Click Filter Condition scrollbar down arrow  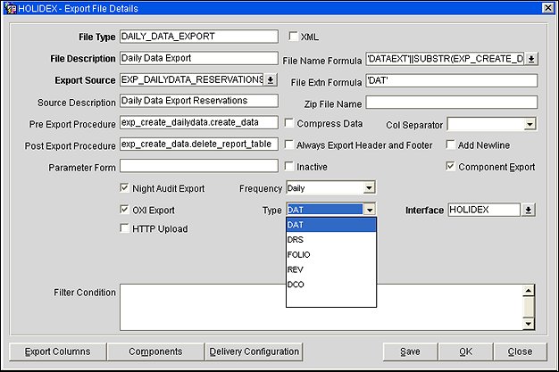click(x=529, y=325)
